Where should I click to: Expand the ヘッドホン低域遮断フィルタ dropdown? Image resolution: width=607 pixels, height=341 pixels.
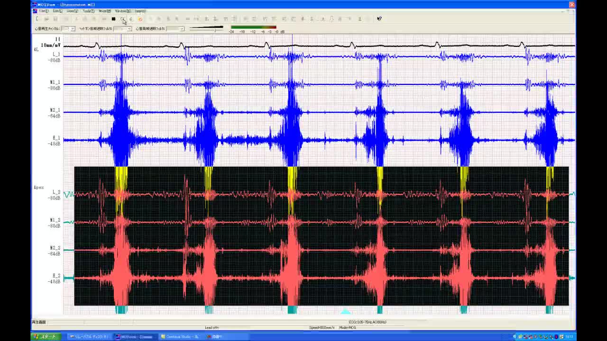129,29
